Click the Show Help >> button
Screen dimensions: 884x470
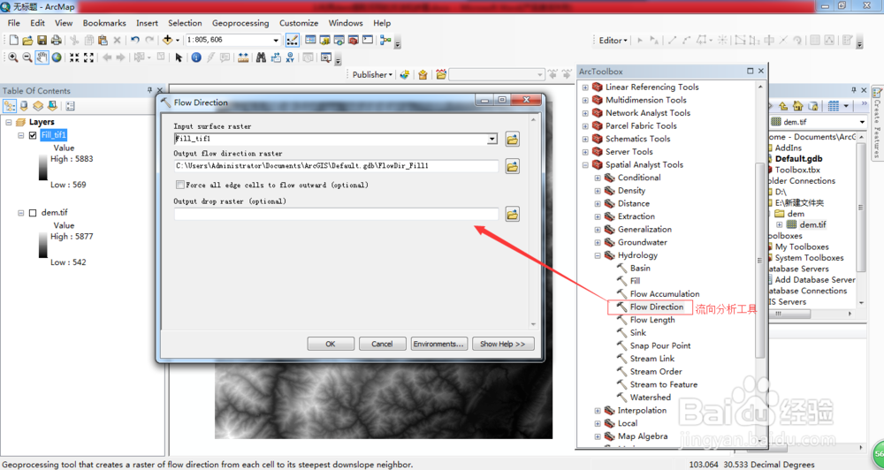coord(503,344)
